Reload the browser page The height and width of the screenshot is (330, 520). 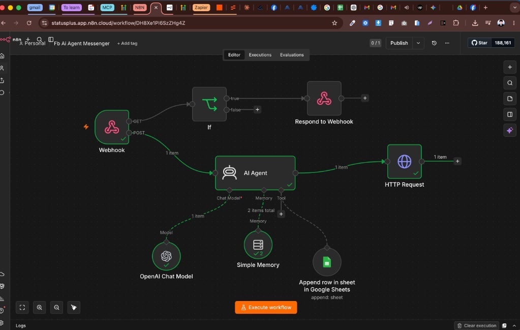coord(29,23)
